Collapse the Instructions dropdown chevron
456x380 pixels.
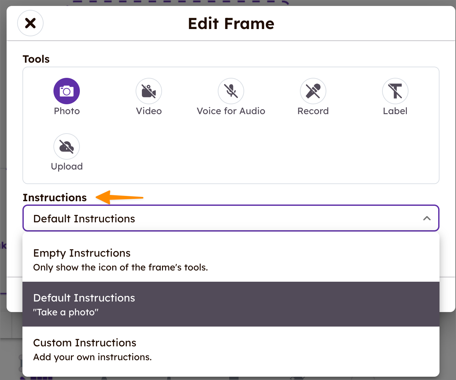(x=427, y=218)
